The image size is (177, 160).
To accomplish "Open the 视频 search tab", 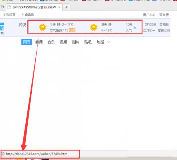I will tap(63, 42).
